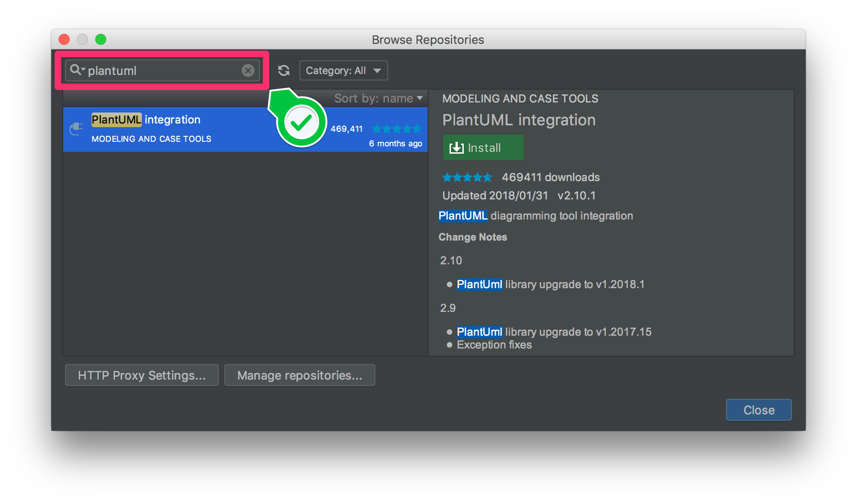Click the red close window button
The width and height of the screenshot is (857, 504).
click(x=64, y=39)
